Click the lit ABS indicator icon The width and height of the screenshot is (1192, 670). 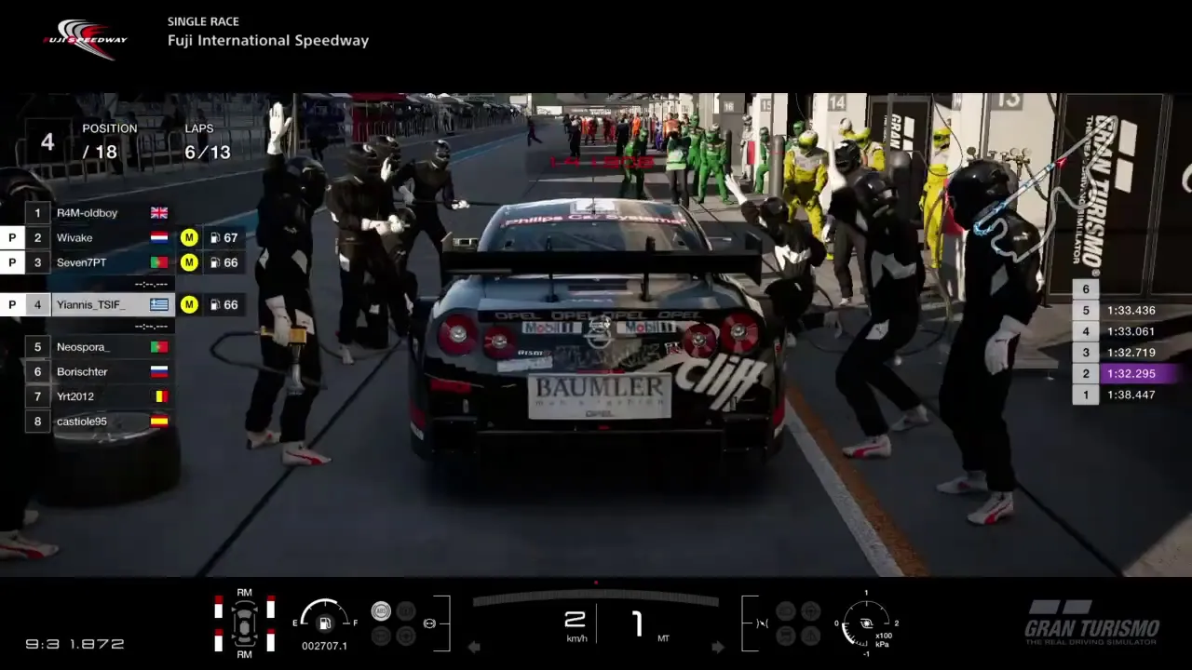[x=381, y=611]
